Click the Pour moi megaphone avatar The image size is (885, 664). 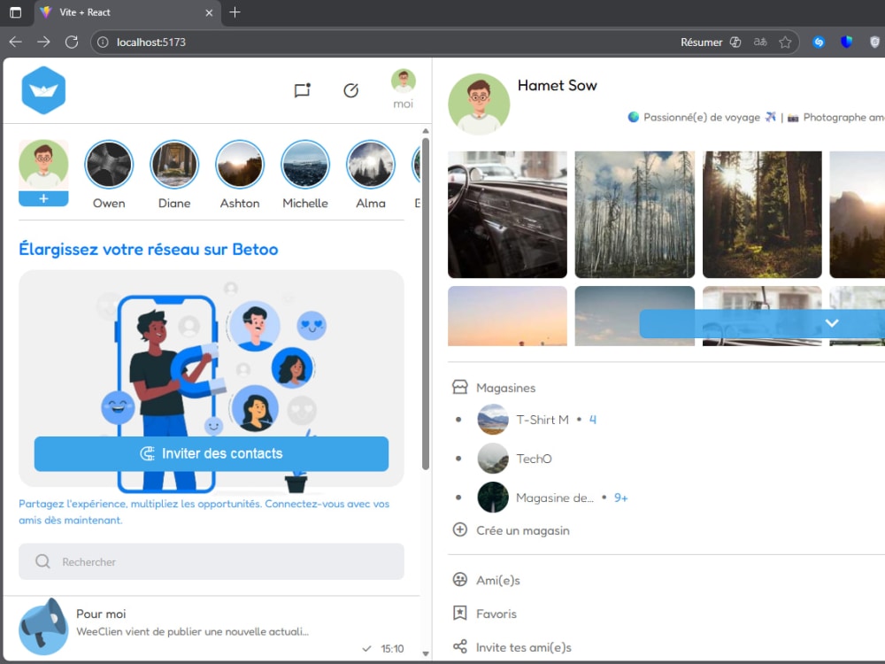43,627
